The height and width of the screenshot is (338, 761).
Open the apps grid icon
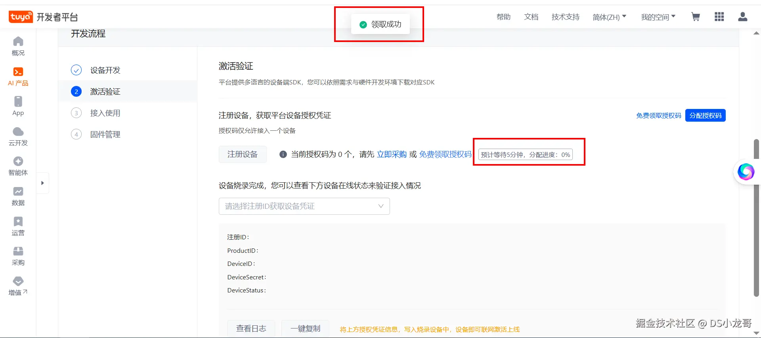click(x=719, y=17)
